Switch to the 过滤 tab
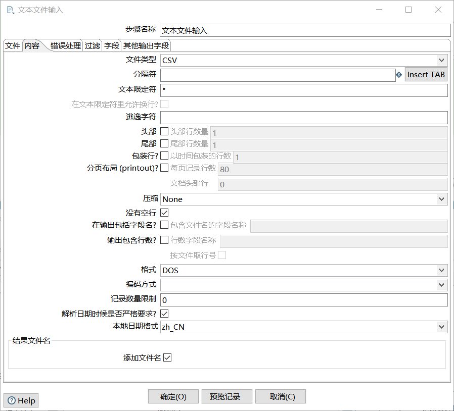This screenshot has height=411, width=454. pyautogui.click(x=93, y=46)
